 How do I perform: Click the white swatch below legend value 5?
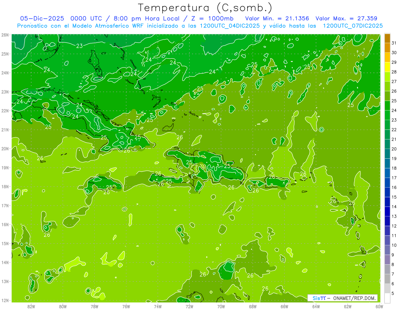[x=387, y=298]
